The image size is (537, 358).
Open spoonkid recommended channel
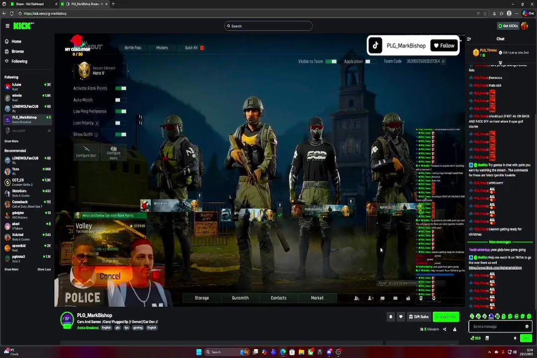point(27,248)
